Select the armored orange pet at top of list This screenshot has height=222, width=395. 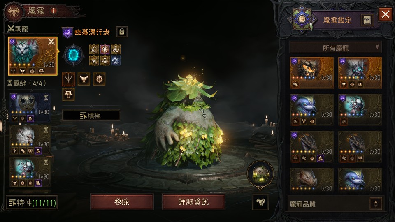point(311,72)
